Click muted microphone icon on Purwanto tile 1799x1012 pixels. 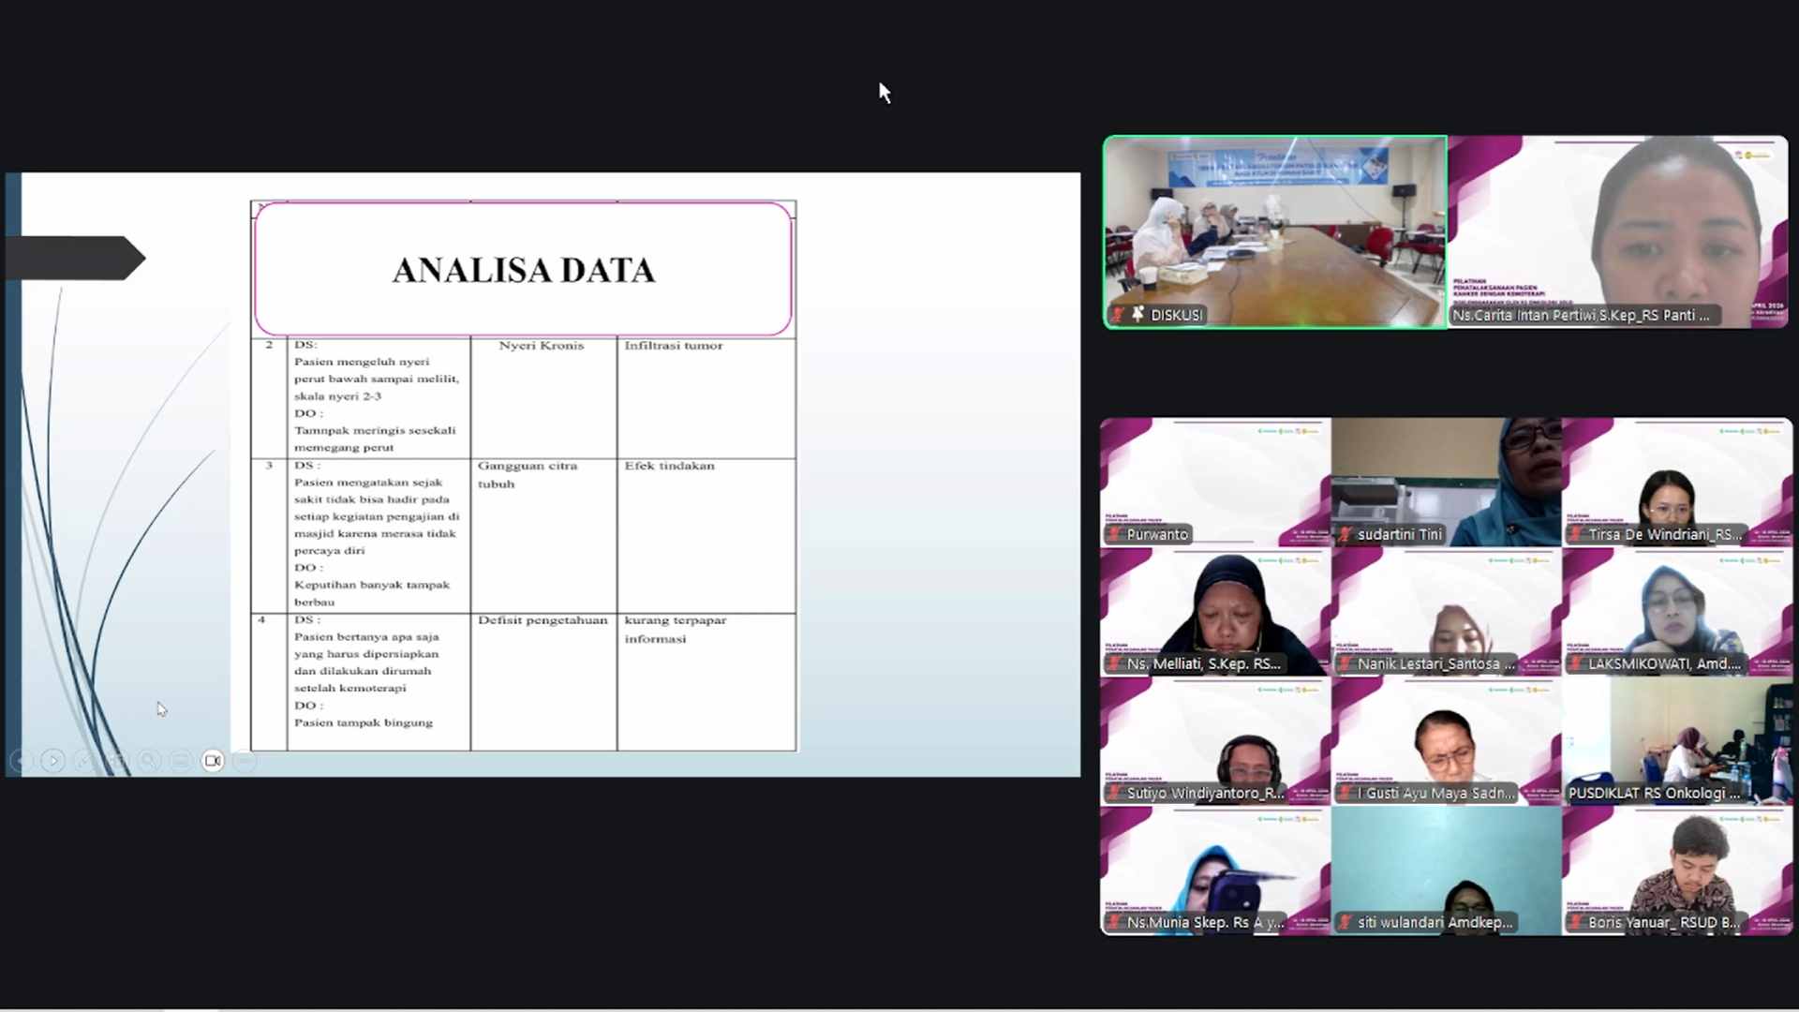(x=1115, y=534)
